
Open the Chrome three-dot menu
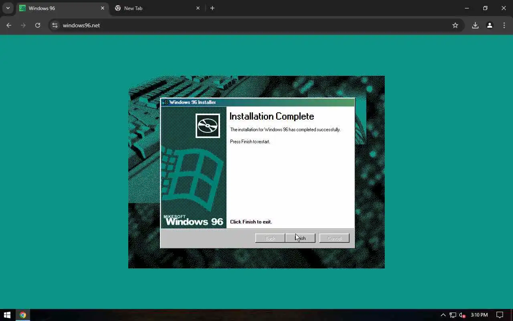pyautogui.click(x=504, y=25)
